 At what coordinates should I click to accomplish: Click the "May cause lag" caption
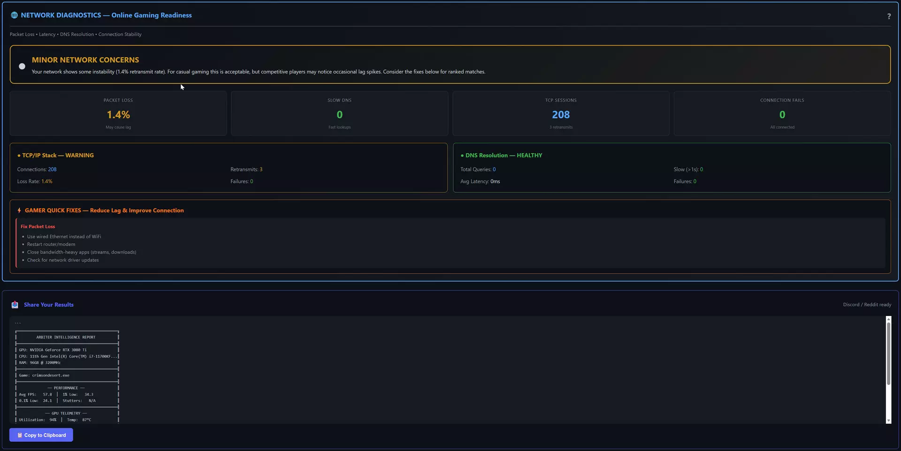(118, 127)
